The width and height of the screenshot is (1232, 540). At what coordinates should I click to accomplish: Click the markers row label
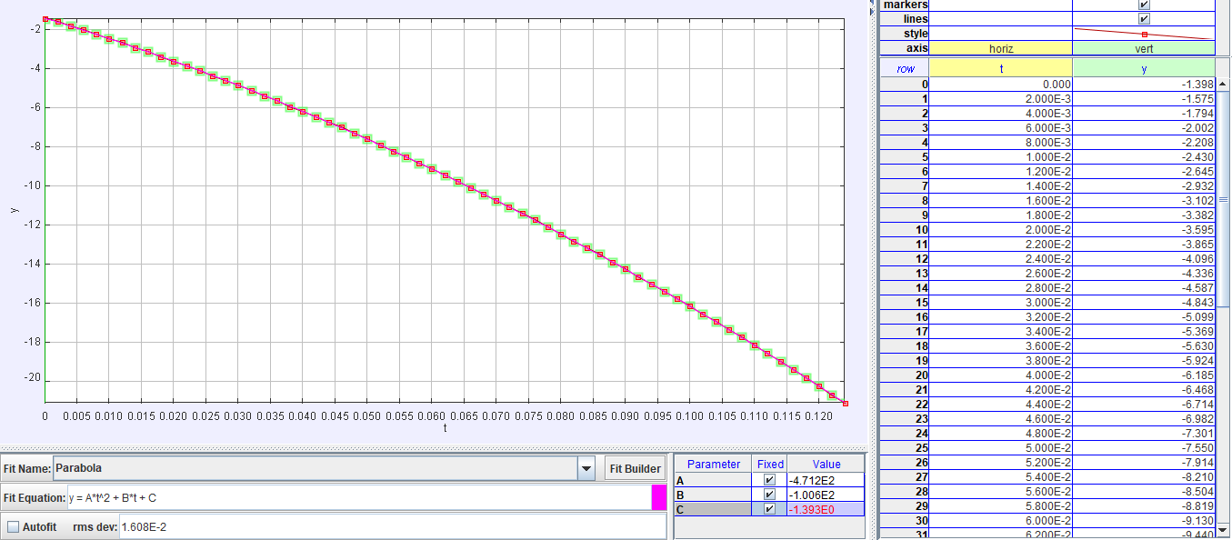click(906, 5)
